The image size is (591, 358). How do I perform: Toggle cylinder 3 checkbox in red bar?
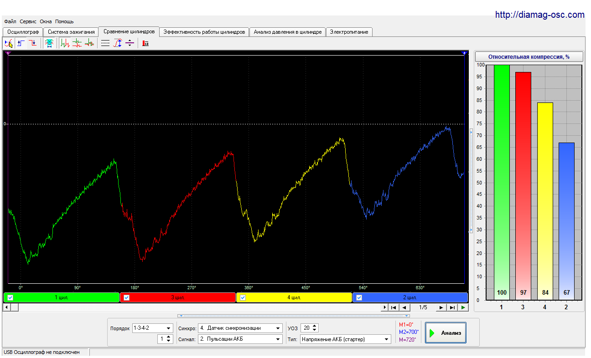pos(127,297)
